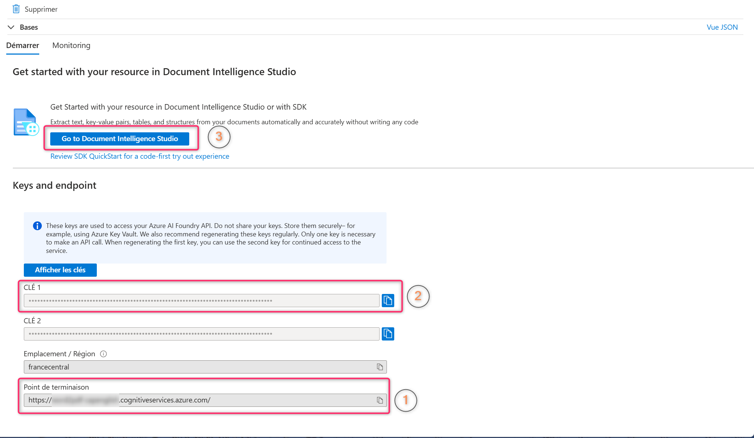Click the endpoint URL field
754x438 pixels.
click(205, 400)
